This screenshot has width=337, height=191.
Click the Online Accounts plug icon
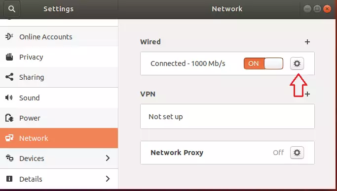coord(9,36)
